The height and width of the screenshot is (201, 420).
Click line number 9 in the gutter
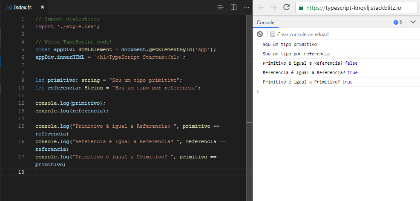pos(22,80)
